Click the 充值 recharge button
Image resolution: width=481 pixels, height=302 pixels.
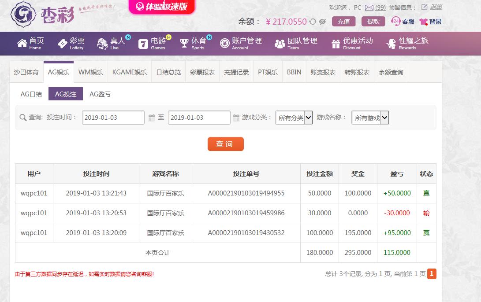(343, 22)
